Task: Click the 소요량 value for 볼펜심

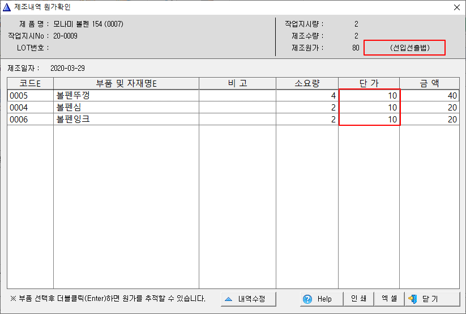Action: 333,108
